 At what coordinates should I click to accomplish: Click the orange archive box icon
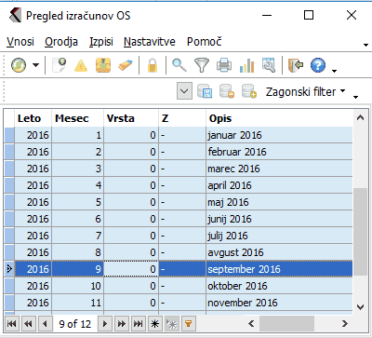pos(103,65)
